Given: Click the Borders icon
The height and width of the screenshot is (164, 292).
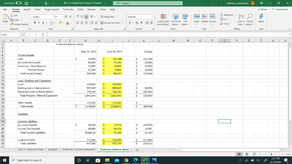Looking at the screenshot, I should pos(52,23).
